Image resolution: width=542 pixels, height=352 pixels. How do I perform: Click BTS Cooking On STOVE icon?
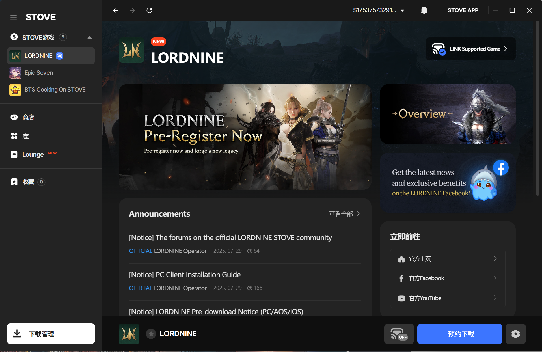pyautogui.click(x=15, y=90)
